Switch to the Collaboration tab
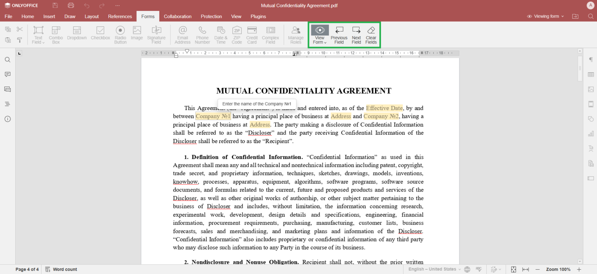This screenshot has width=597, height=274. pyautogui.click(x=178, y=16)
